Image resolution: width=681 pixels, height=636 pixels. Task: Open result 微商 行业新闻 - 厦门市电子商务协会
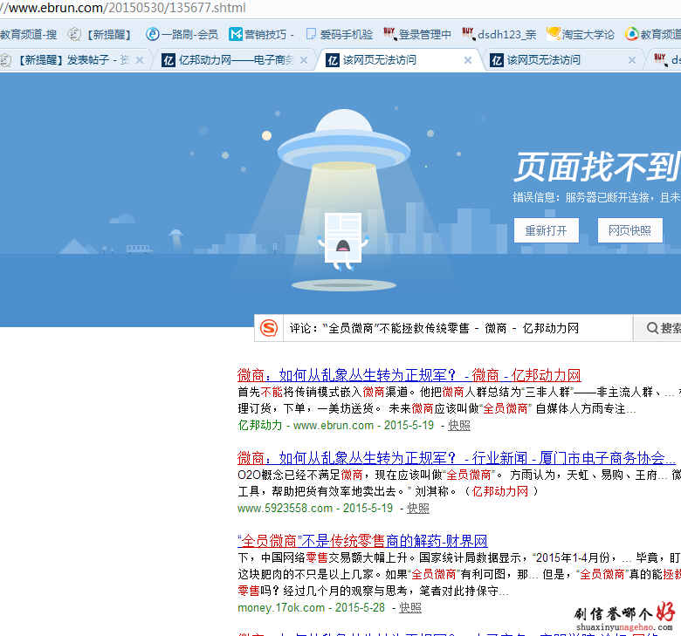click(456, 458)
